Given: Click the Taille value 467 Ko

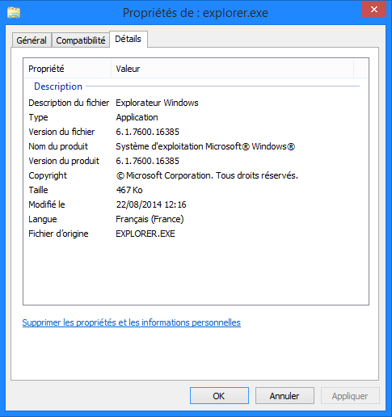Looking at the screenshot, I should [x=129, y=190].
